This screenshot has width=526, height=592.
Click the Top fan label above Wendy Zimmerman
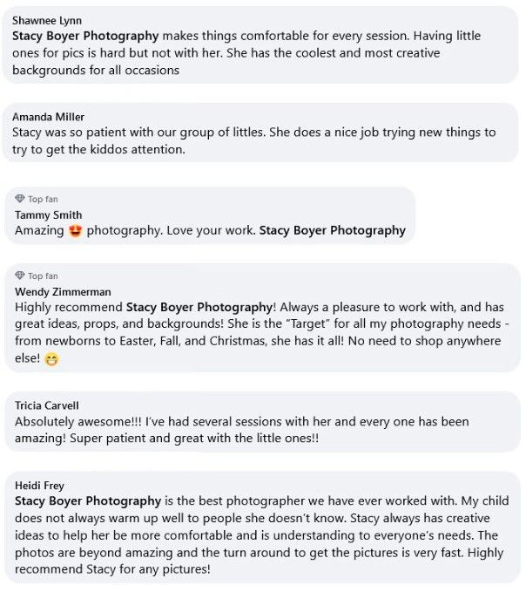tap(43, 276)
